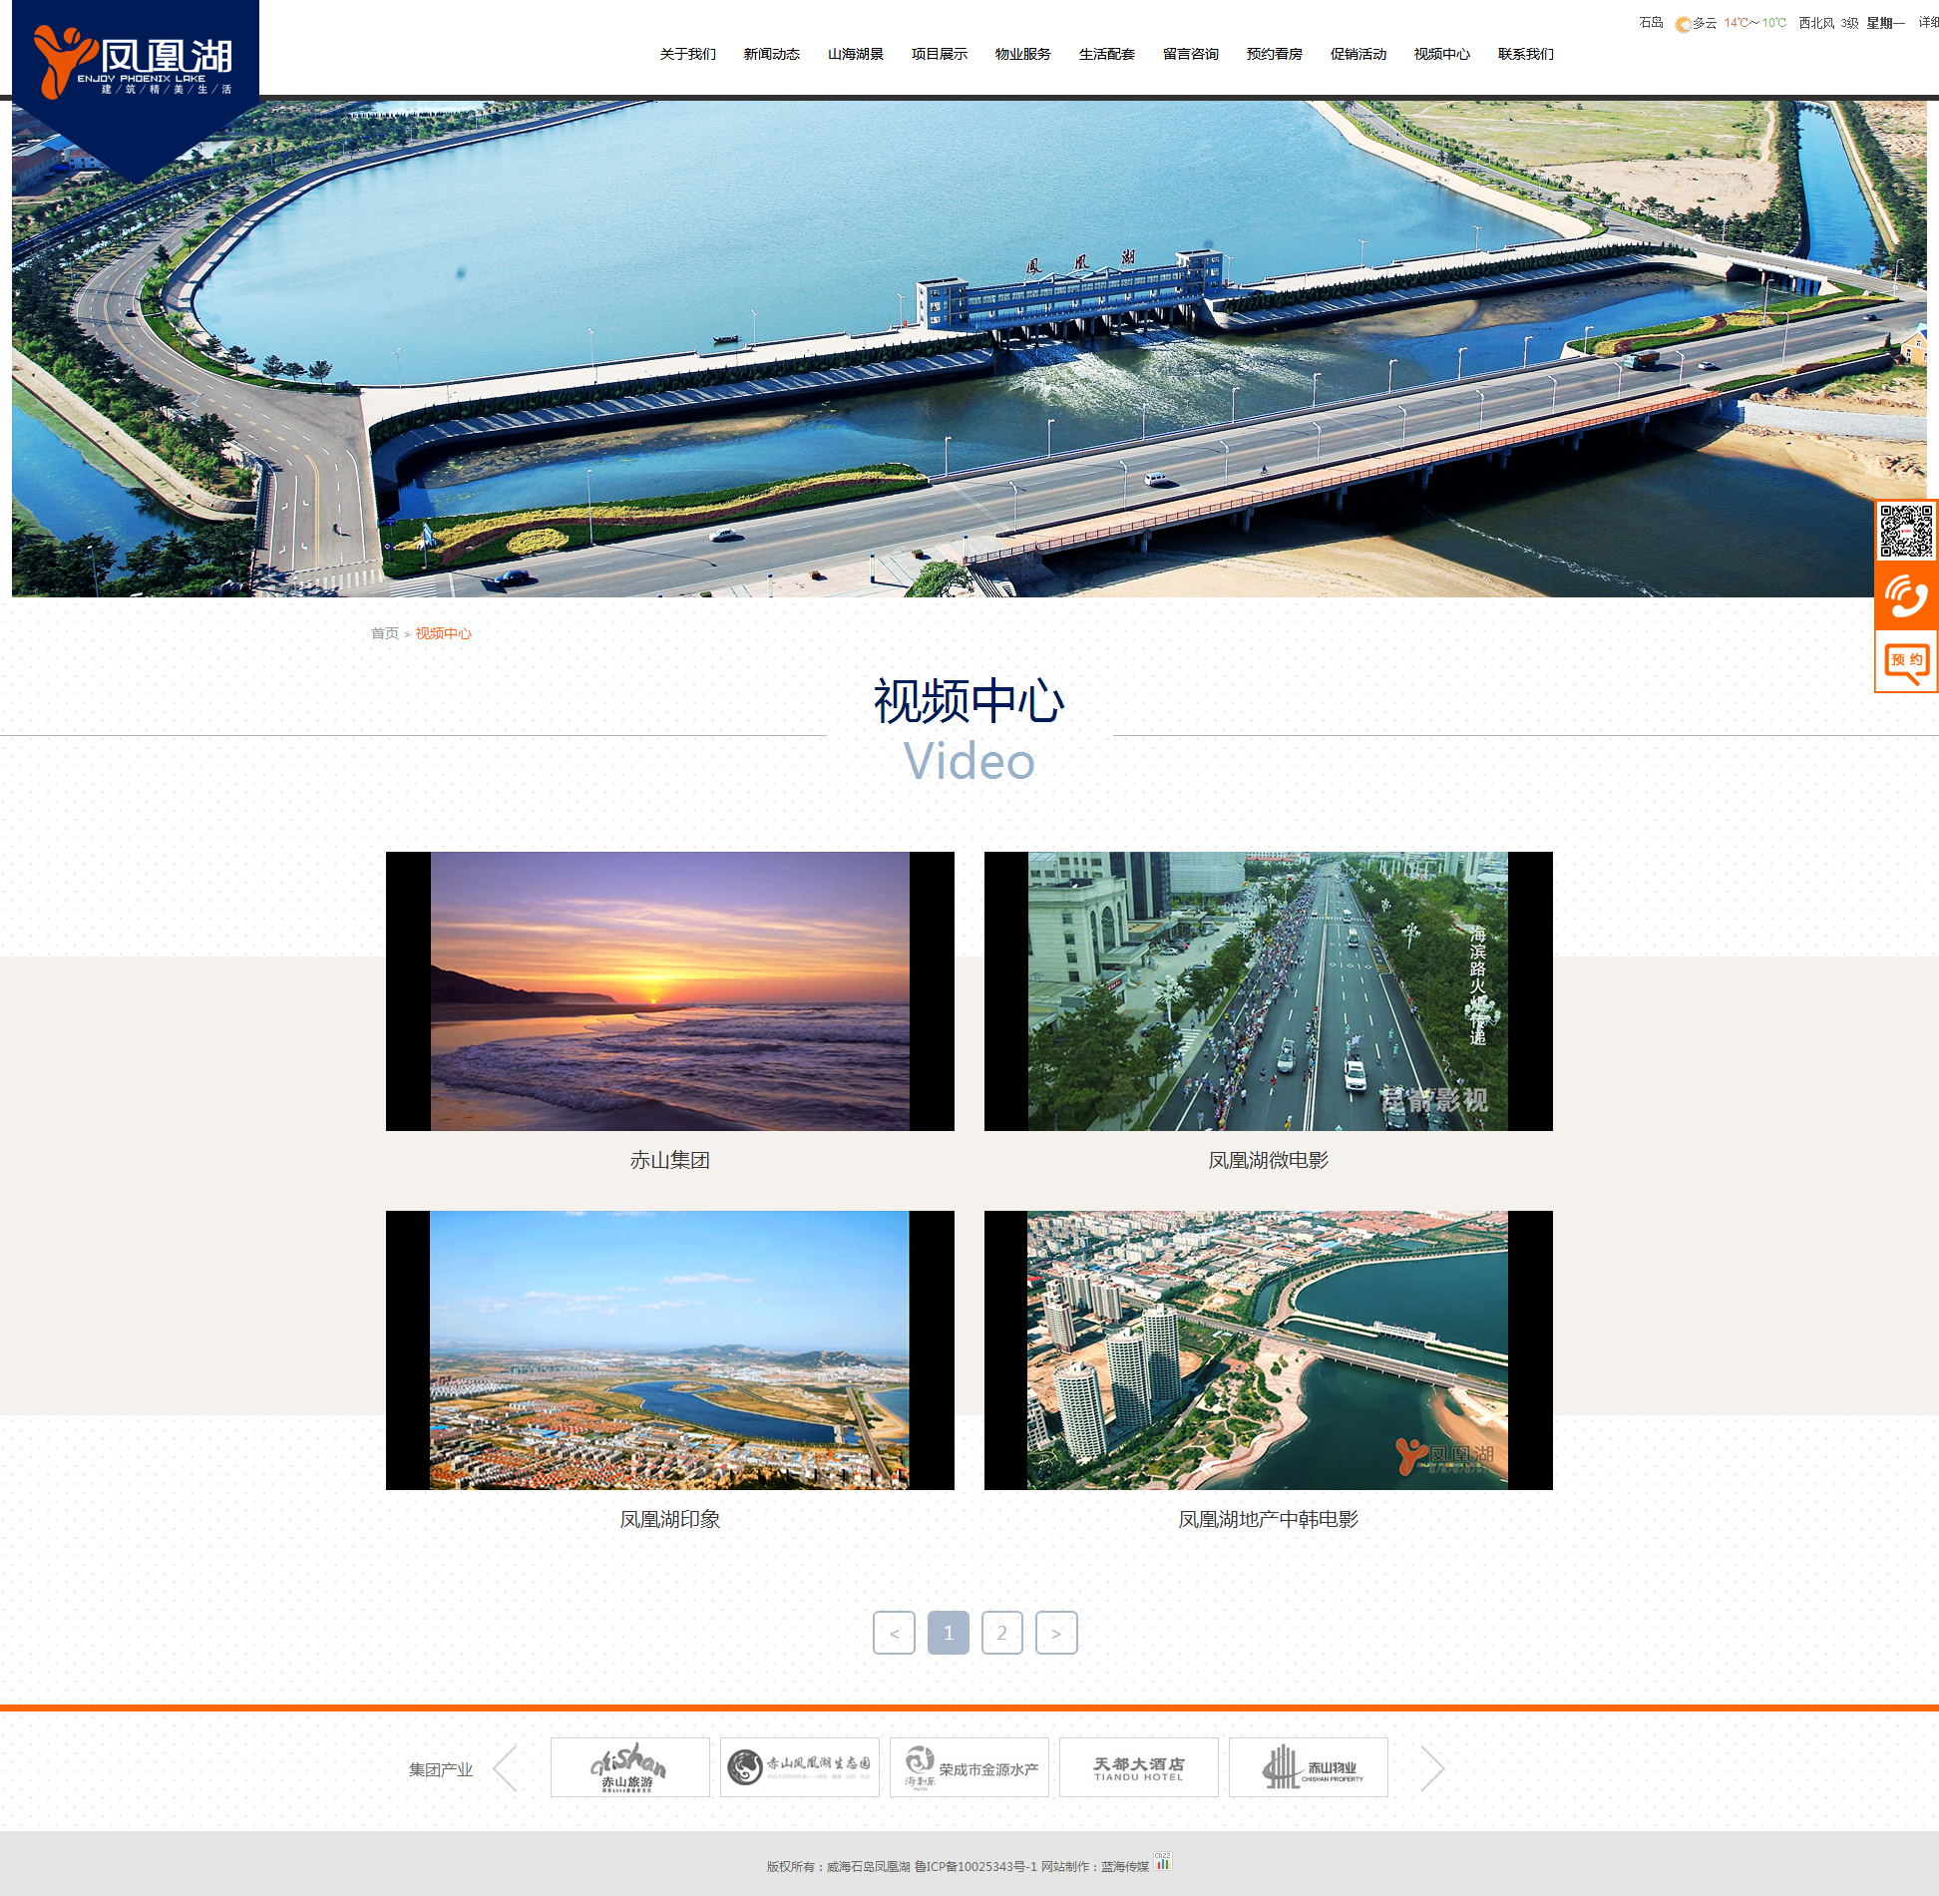The image size is (1939, 1896).
Task: Click the 天都大酒店 Tiandu Hotel logo
Action: [x=1138, y=1767]
